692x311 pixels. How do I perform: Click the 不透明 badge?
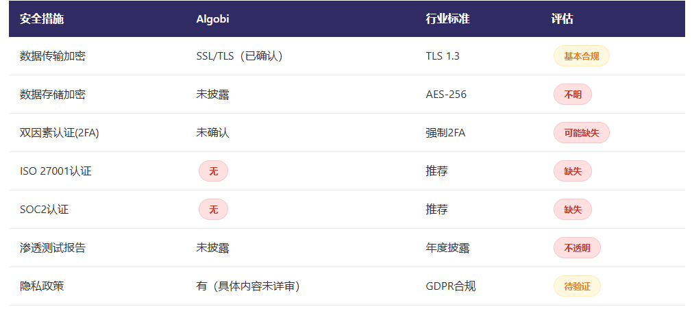[x=577, y=248]
